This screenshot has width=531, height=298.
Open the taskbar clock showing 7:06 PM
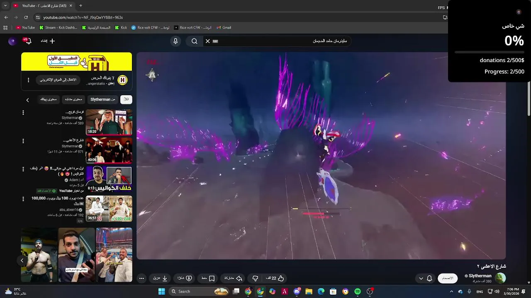click(513, 291)
